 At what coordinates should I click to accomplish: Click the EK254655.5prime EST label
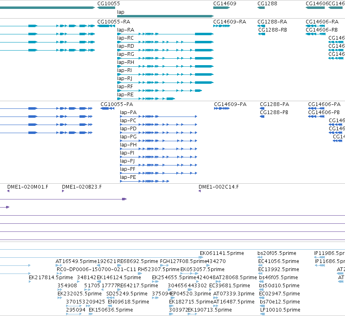tap(174, 278)
